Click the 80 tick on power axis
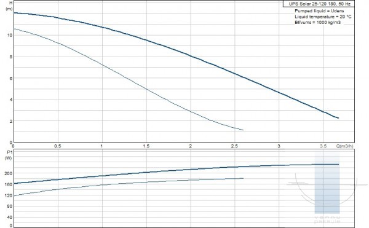The image size is (369, 228). point(10,206)
